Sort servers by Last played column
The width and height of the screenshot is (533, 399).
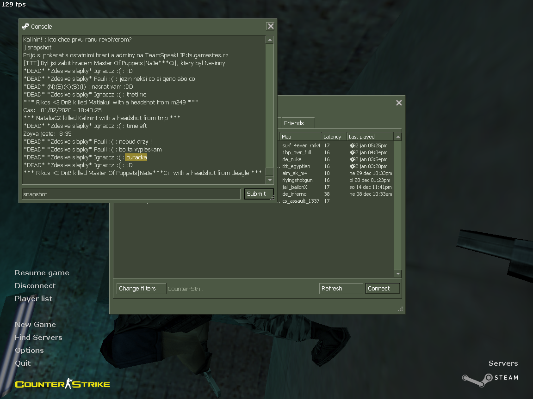(x=370, y=137)
